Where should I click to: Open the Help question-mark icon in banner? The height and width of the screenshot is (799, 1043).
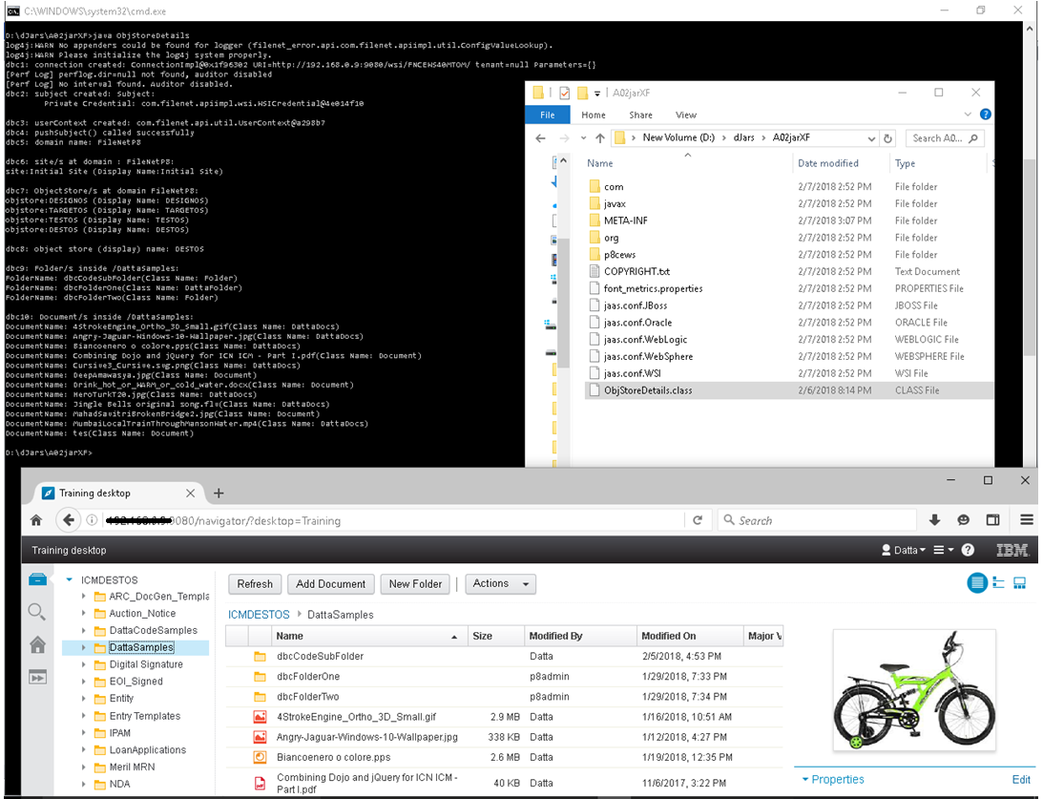(967, 550)
